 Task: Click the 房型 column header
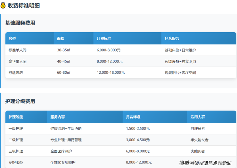pos(12,38)
